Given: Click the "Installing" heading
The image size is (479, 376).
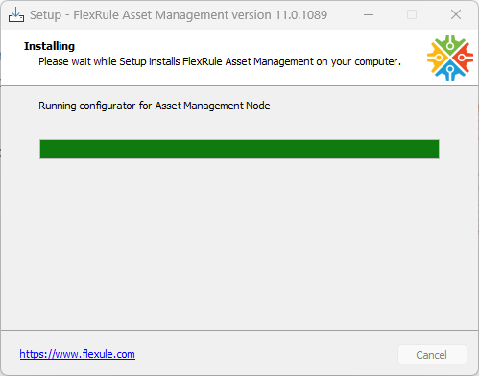Looking at the screenshot, I should point(49,46).
